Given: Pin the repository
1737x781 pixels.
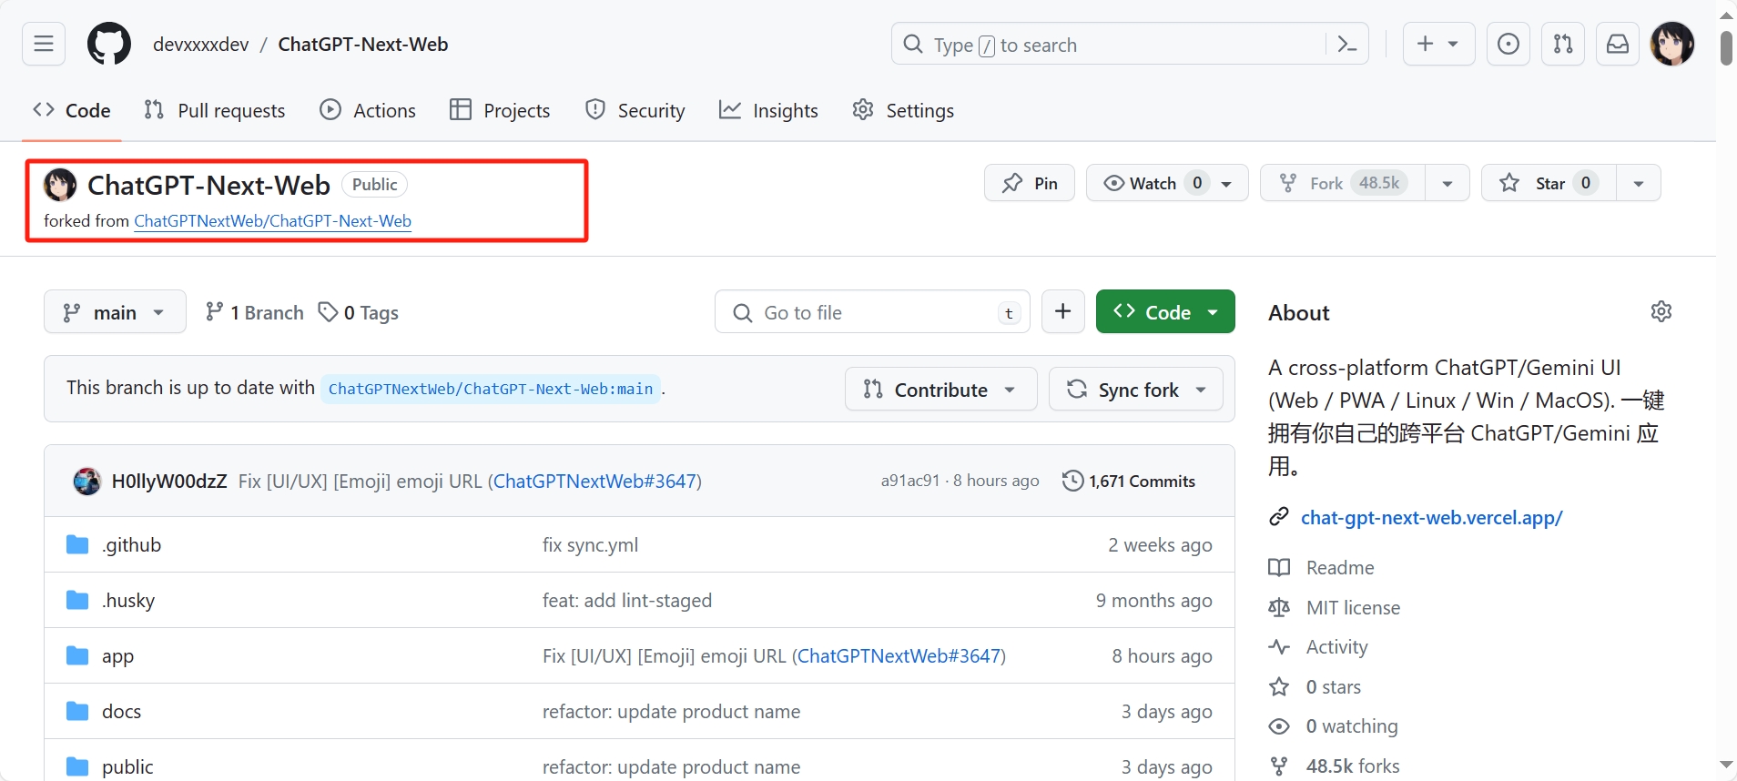Looking at the screenshot, I should 1030,183.
